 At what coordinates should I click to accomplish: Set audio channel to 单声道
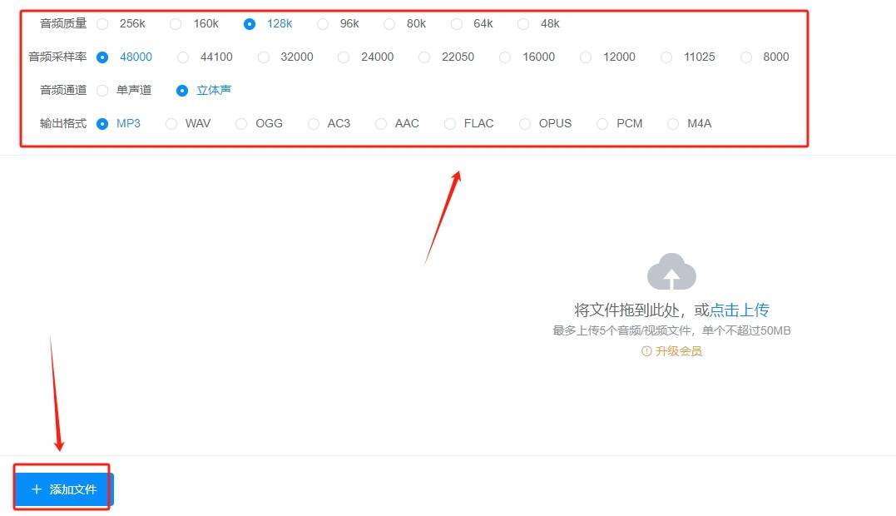102,90
